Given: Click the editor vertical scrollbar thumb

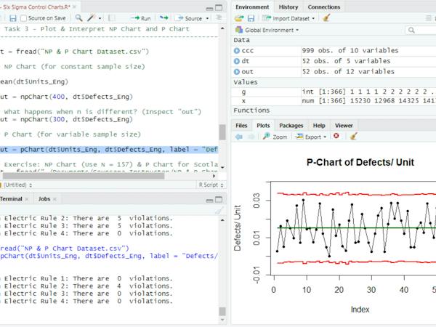Looking at the screenshot, I should pos(222,132).
